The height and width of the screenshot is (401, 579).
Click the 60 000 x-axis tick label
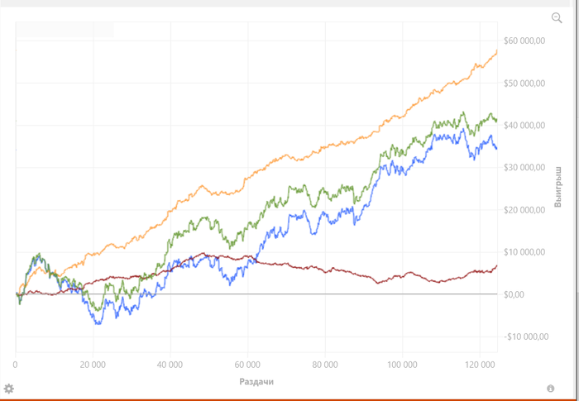click(247, 365)
